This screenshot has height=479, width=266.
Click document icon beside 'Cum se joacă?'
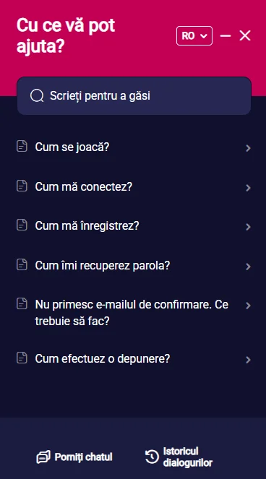[x=22, y=147]
